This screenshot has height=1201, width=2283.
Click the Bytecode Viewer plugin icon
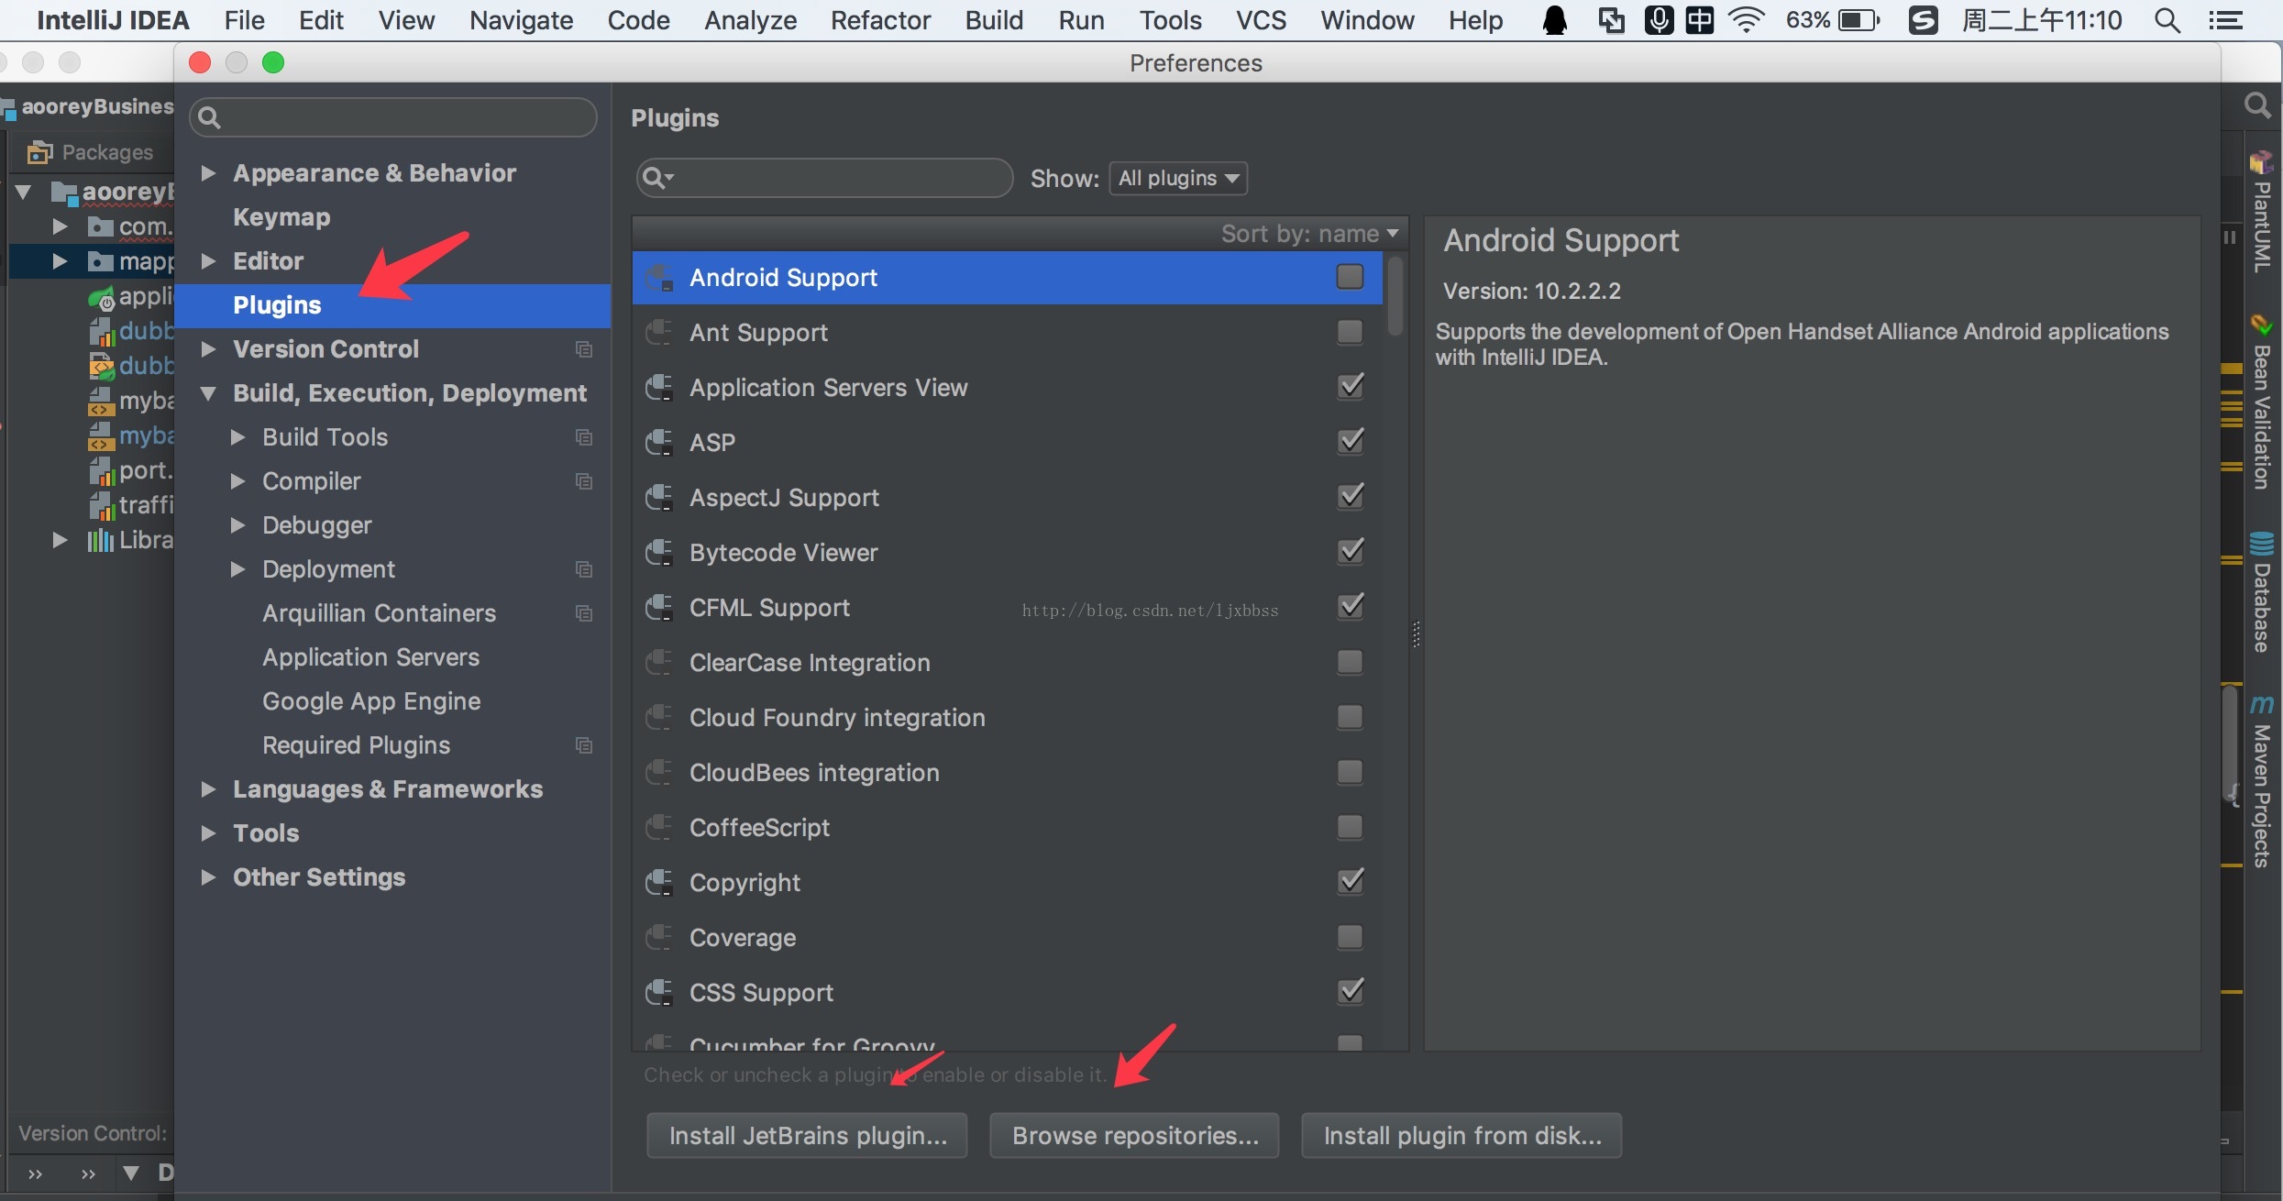coord(659,553)
